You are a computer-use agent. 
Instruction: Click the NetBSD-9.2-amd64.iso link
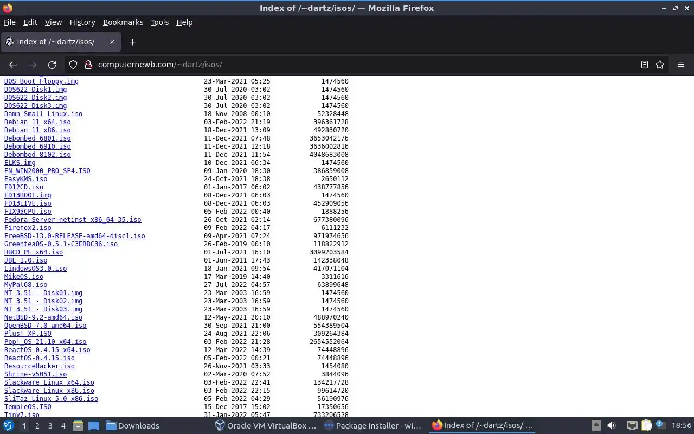(x=43, y=317)
